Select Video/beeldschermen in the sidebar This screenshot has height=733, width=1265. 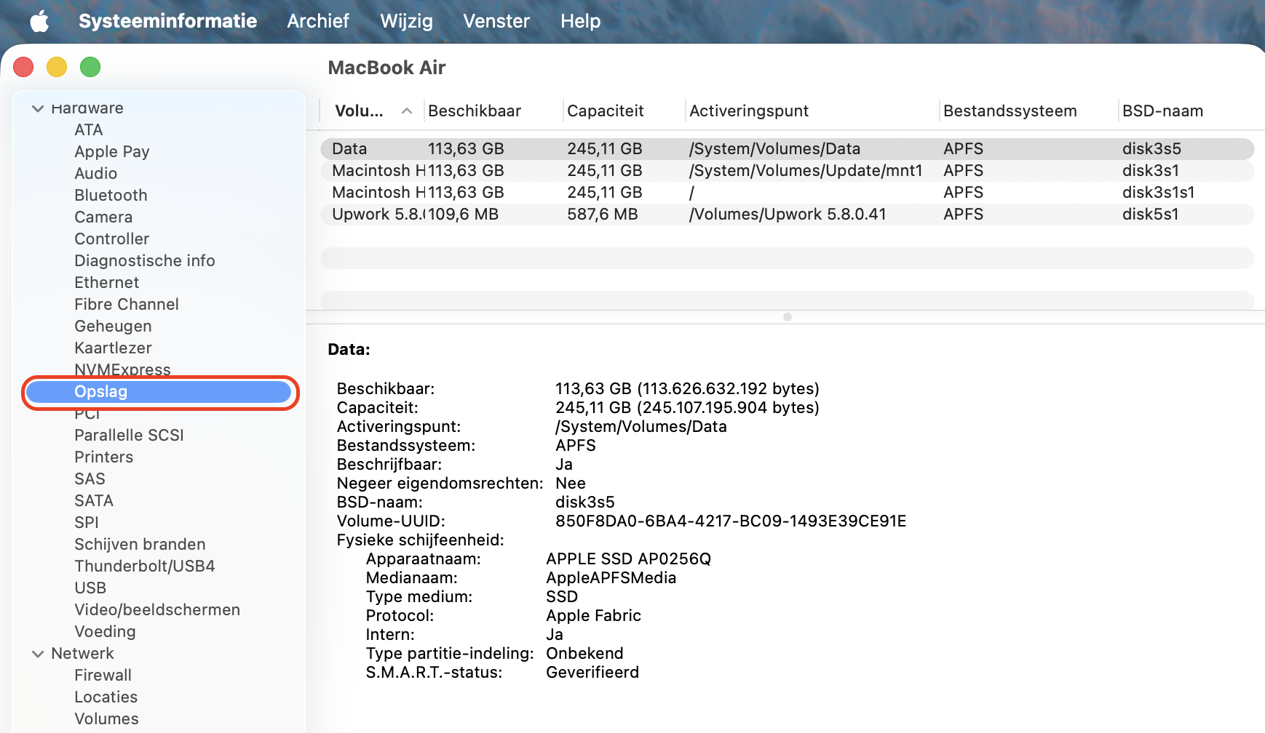pyautogui.click(x=157, y=609)
